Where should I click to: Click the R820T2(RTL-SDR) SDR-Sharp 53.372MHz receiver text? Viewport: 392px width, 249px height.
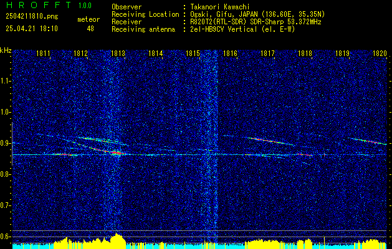(x=256, y=22)
